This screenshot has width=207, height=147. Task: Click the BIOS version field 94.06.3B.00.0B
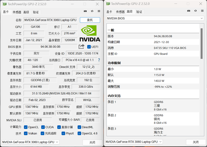[x=50, y=47]
